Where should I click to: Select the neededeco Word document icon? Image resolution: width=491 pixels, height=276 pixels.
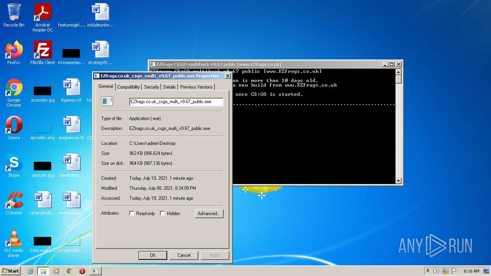point(71,166)
